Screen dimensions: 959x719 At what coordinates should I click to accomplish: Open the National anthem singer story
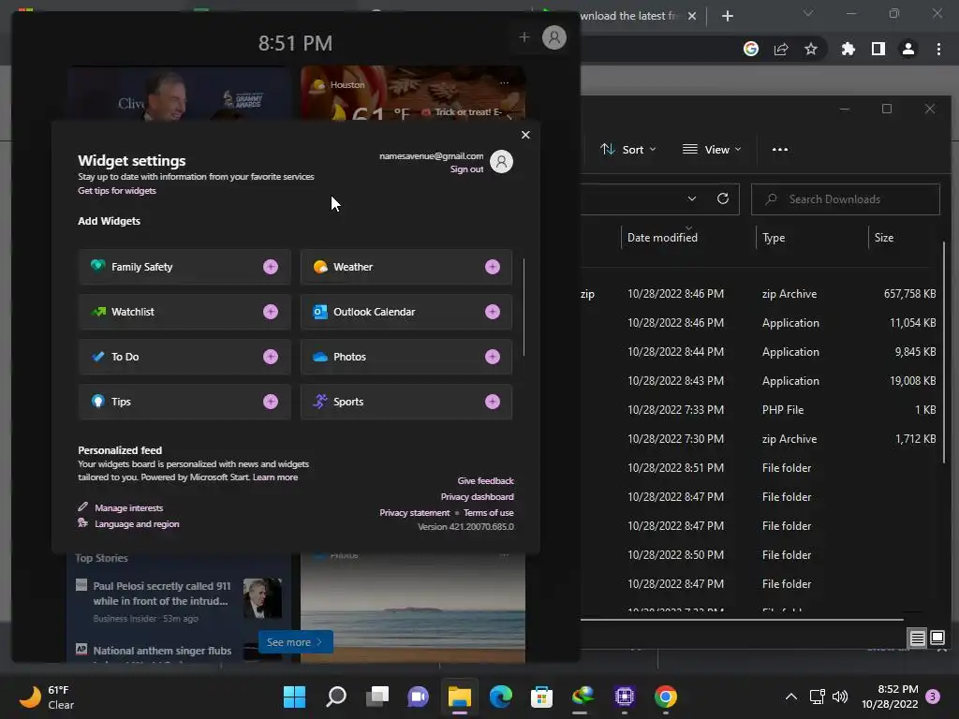pos(162,651)
